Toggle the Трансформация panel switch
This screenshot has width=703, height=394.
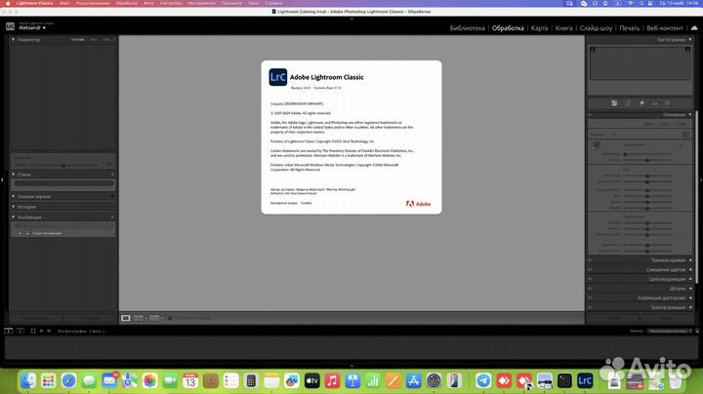[590, 307]
